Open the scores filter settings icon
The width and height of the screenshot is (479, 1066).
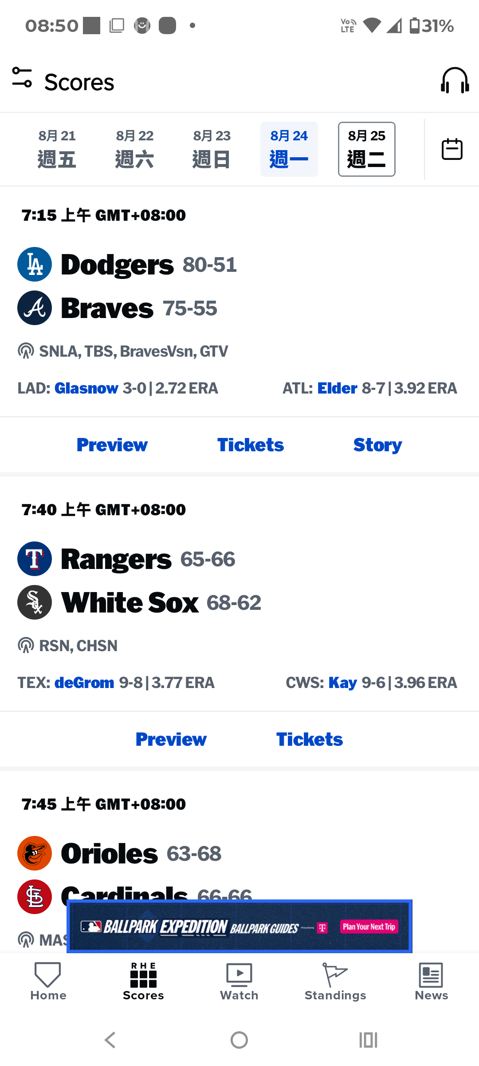point(22,77)
